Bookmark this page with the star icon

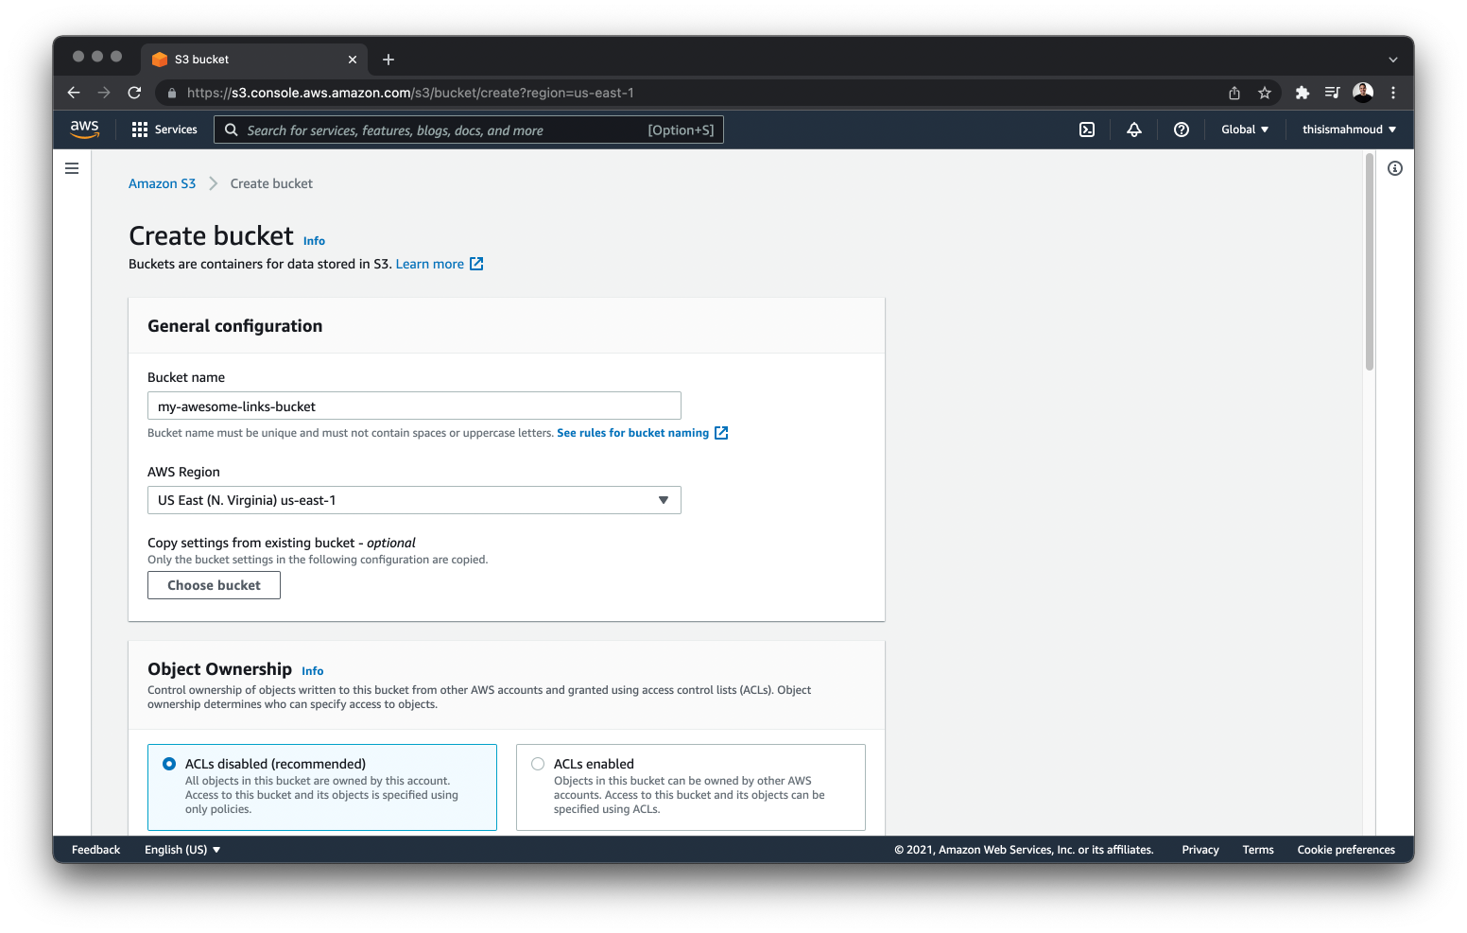pyautogui.click(x=1265, y=93)
